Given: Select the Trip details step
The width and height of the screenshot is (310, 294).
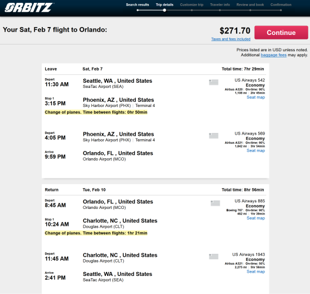Looking at the screenshot, I should (165, 5).
